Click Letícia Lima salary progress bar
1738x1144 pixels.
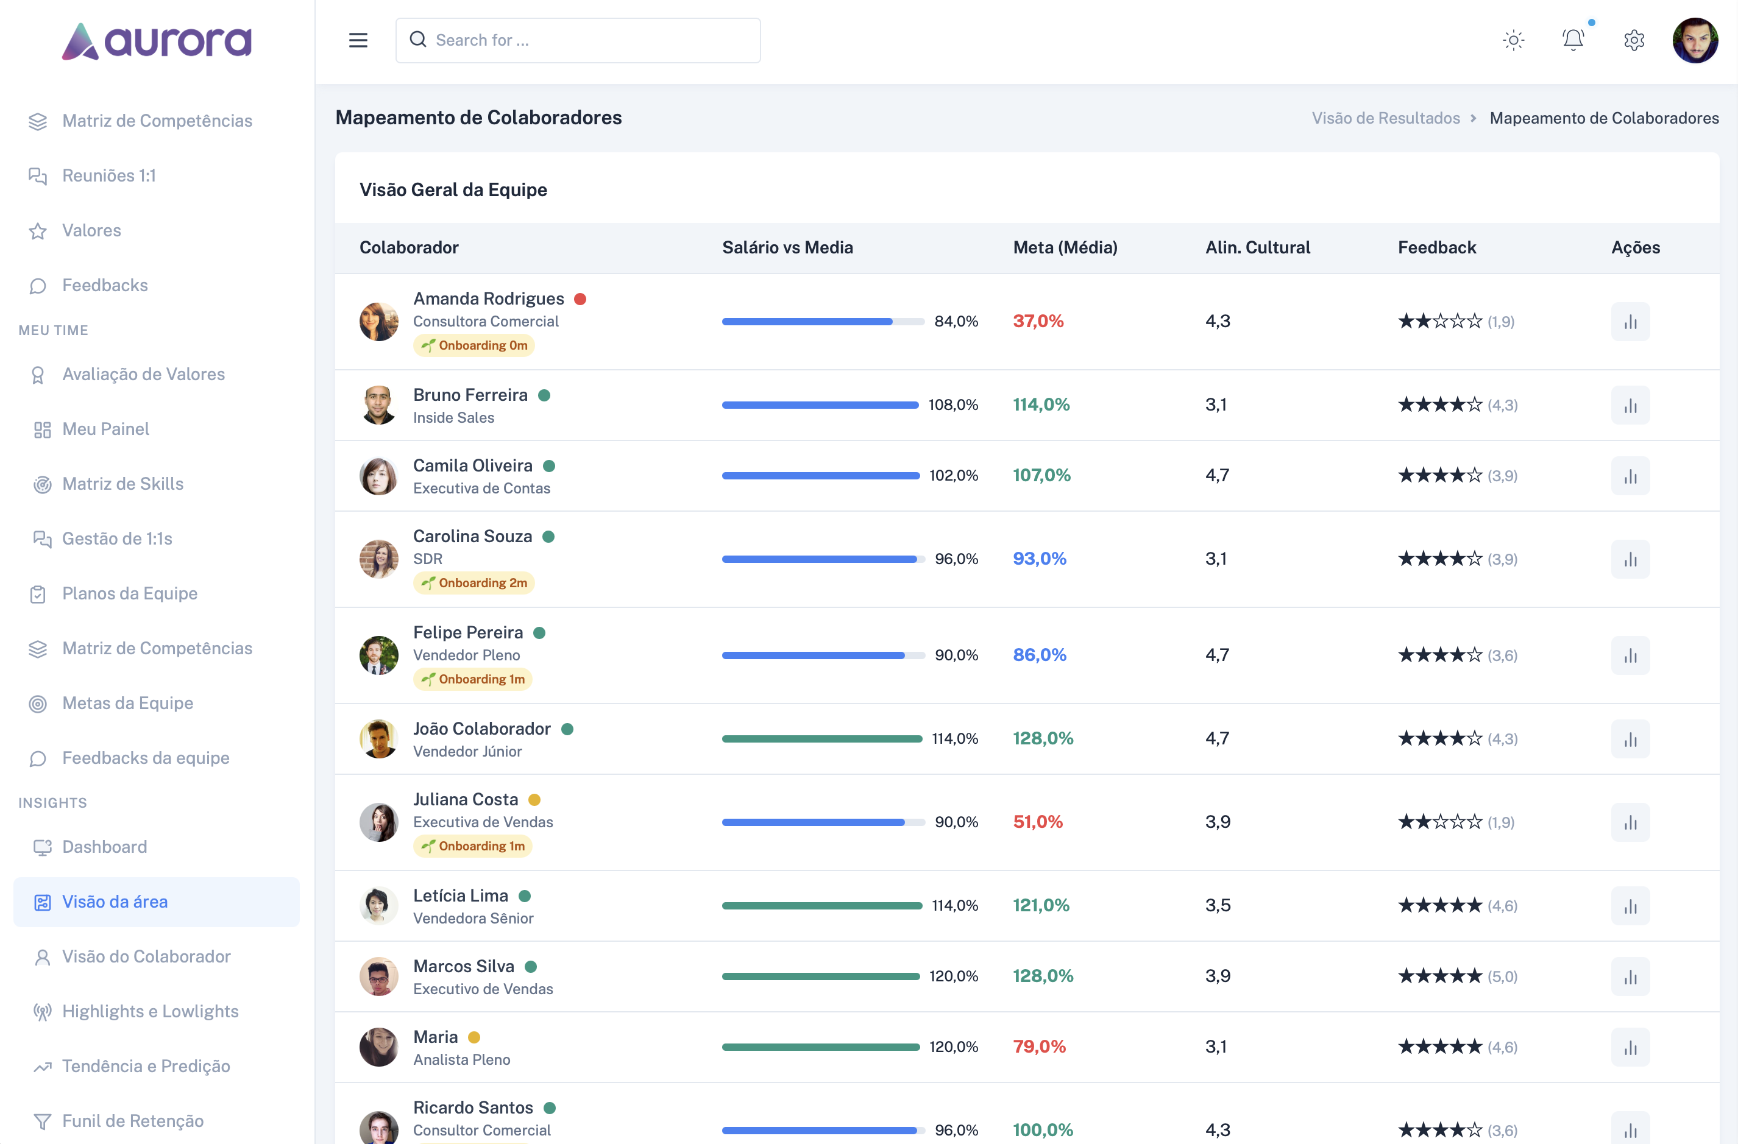click(x=821, y=906)
